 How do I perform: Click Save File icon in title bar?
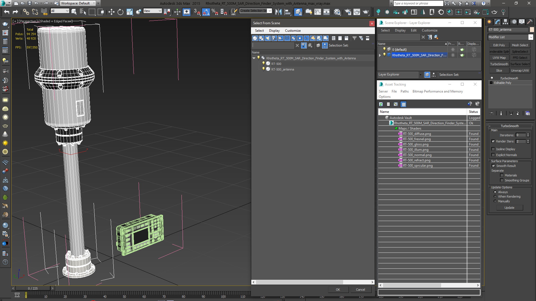[29, 3]
